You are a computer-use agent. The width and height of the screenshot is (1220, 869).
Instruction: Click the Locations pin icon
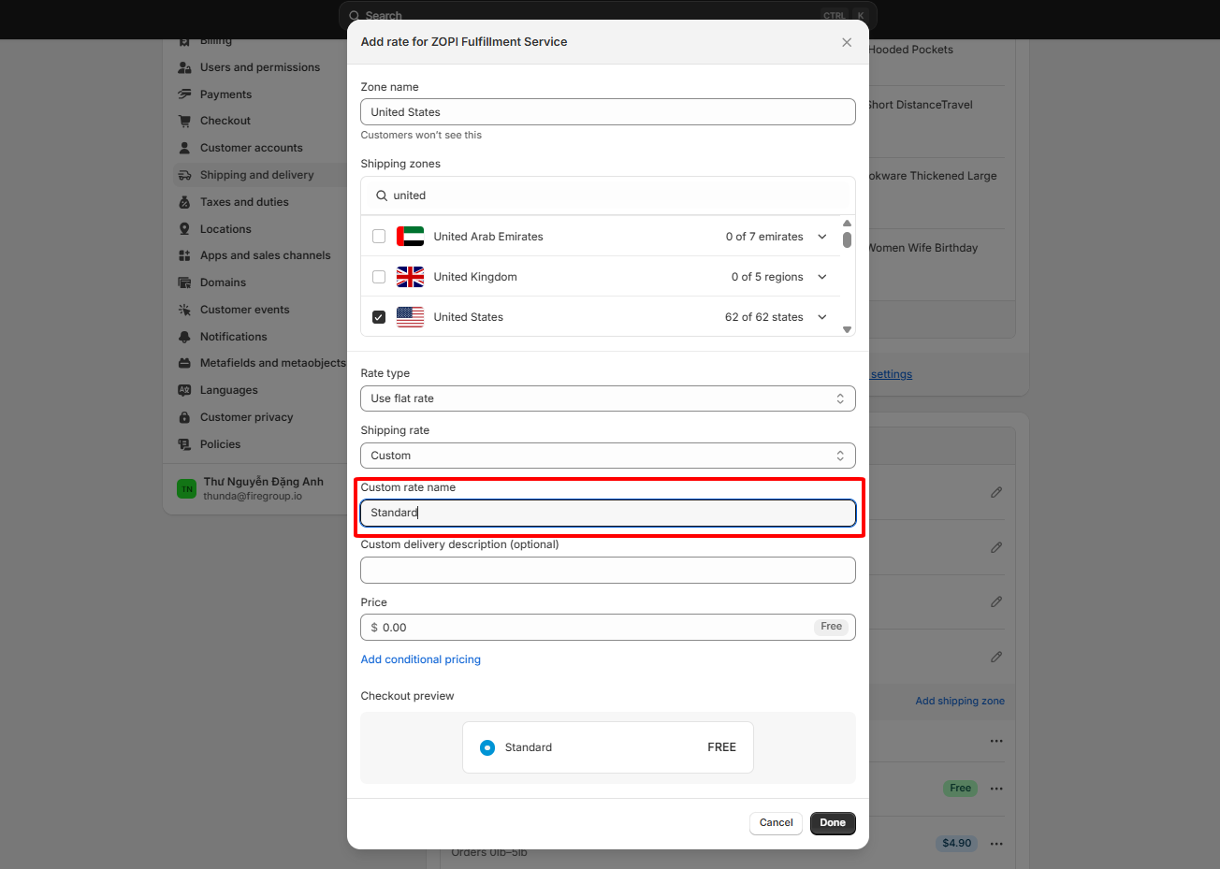pyautogui.click(x=184, y=229)
